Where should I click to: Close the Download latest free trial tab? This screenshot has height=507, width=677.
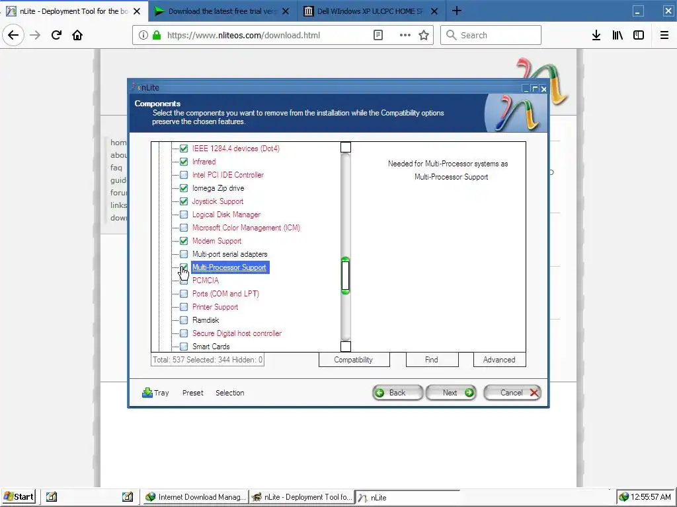pyautogui.click(x=286, y=11)
